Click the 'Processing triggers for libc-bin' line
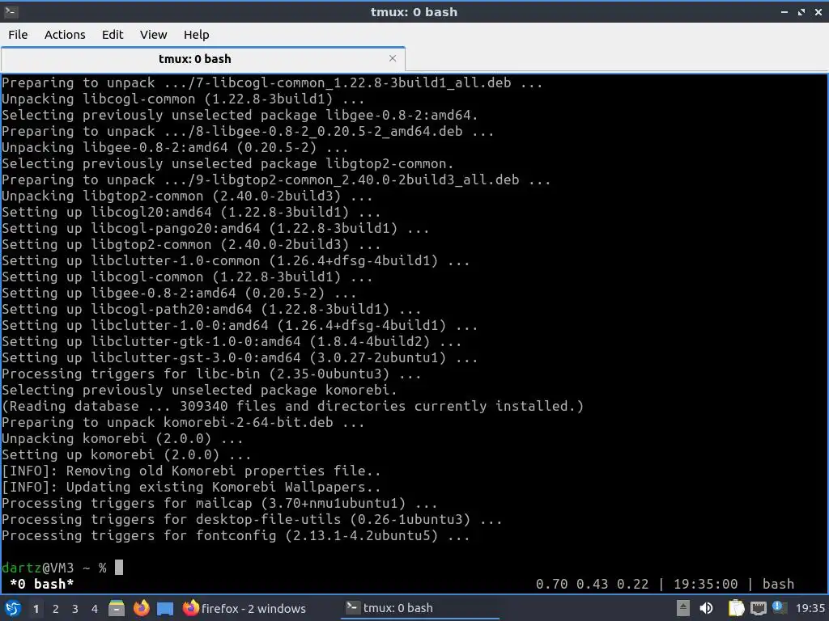Screen dimensions: 829x621 point(211,374)
